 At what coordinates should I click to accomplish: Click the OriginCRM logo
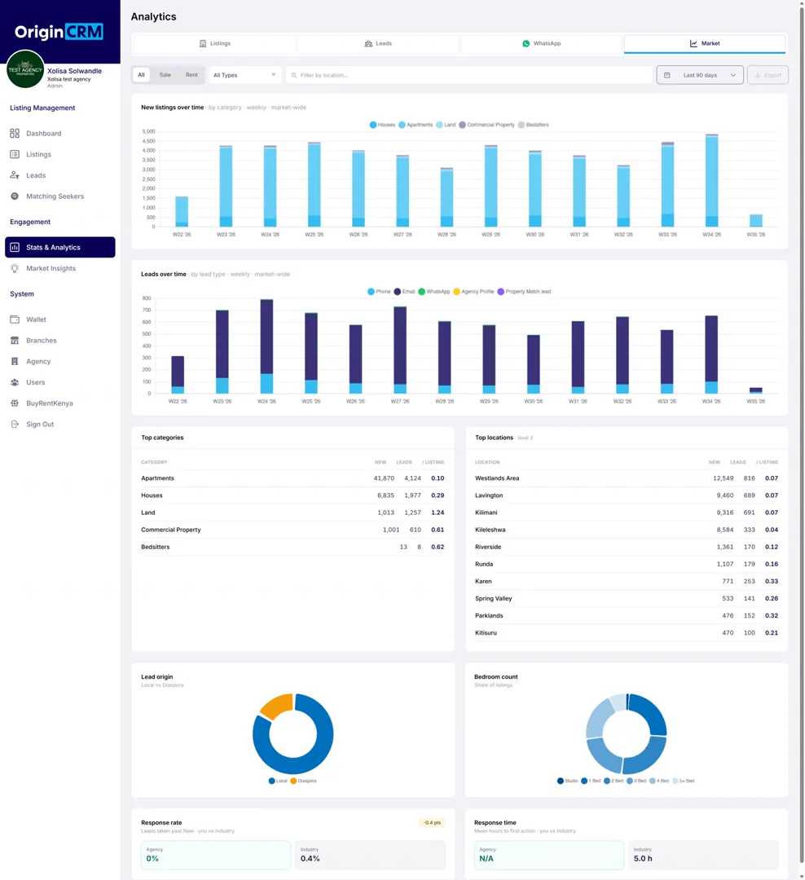click(59, 32)
